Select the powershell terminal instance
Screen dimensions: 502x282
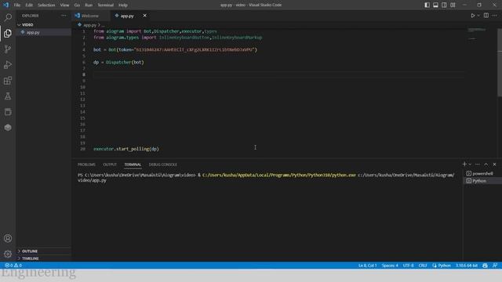point(482,173)
